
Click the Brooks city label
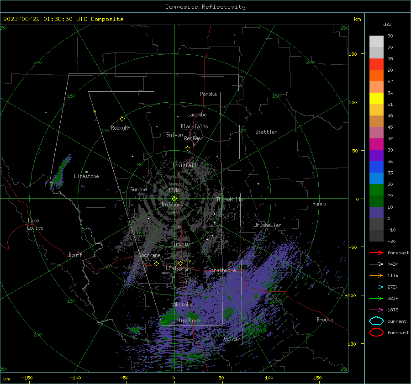325,320
